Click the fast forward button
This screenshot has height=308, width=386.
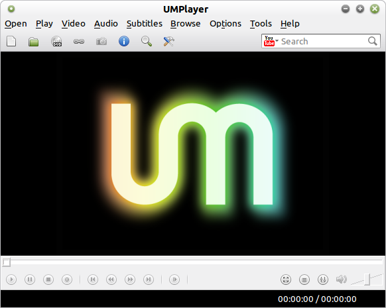(x=130, y=280)
